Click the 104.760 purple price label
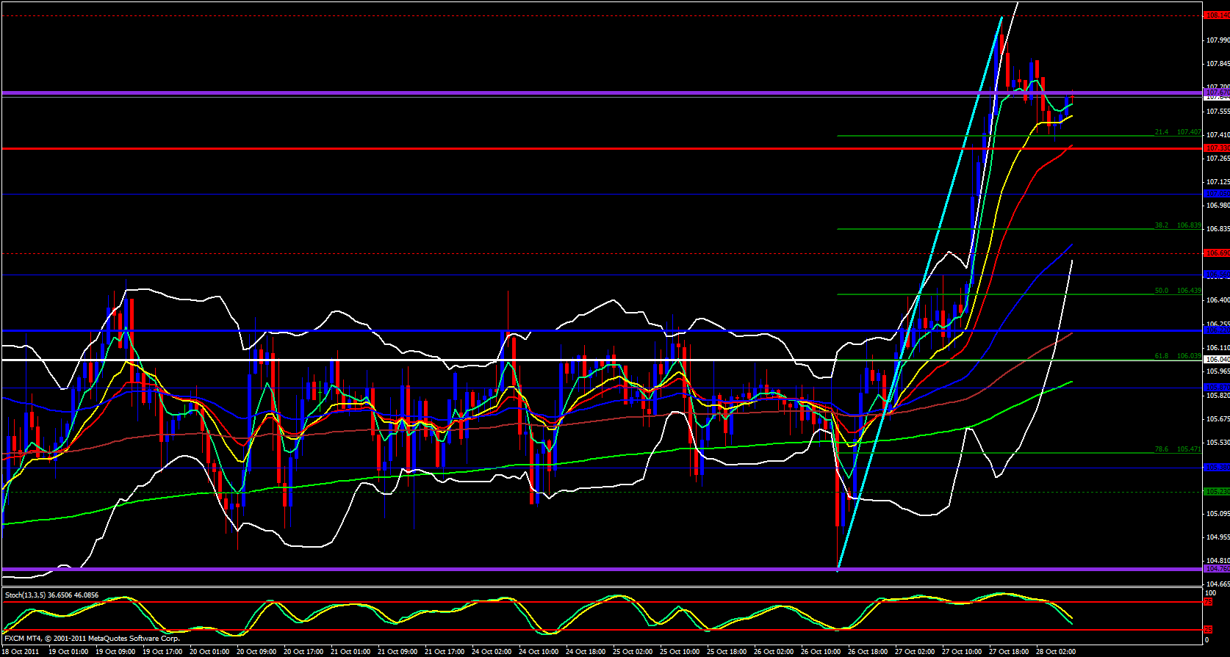Viewport: 1230px width, 657px height. pyautogui.click(x=1216, y=569)
